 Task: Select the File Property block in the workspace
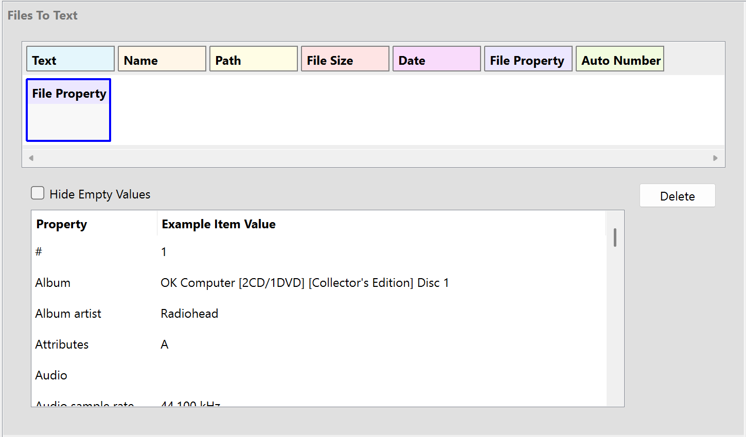point(68,110)
